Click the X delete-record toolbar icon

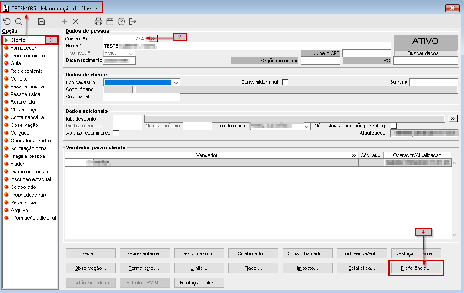(76, 21)
